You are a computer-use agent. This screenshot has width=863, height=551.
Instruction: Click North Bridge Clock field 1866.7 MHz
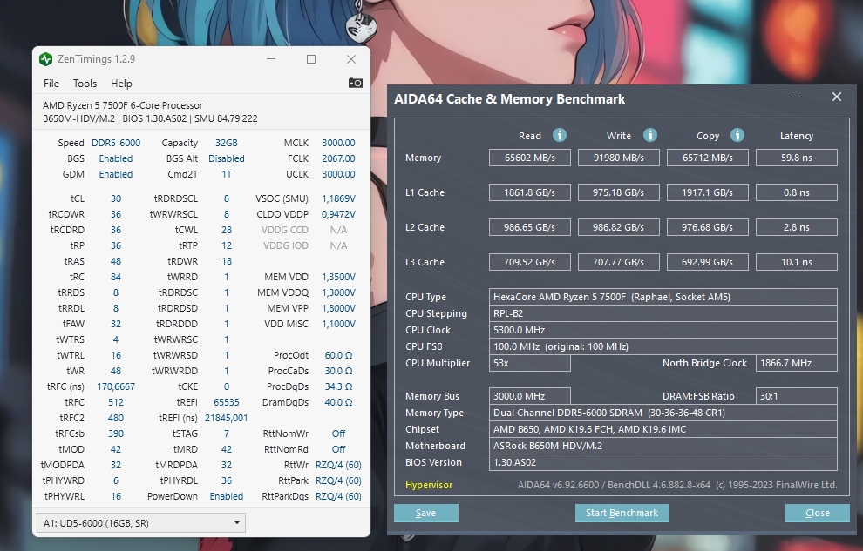click(x=797, y=363)
